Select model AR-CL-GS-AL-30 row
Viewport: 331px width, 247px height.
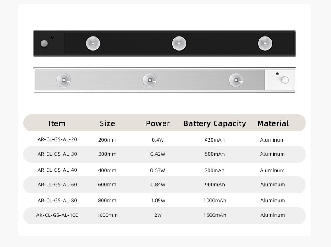164,154
